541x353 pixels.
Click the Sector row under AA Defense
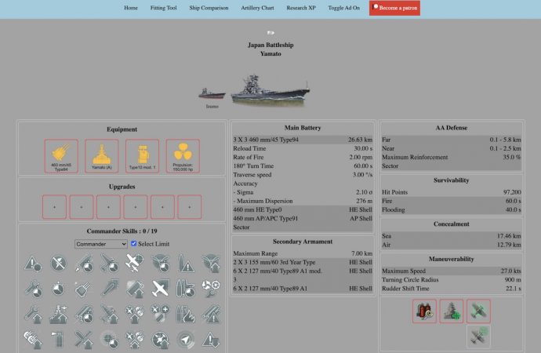pos(452,166)
